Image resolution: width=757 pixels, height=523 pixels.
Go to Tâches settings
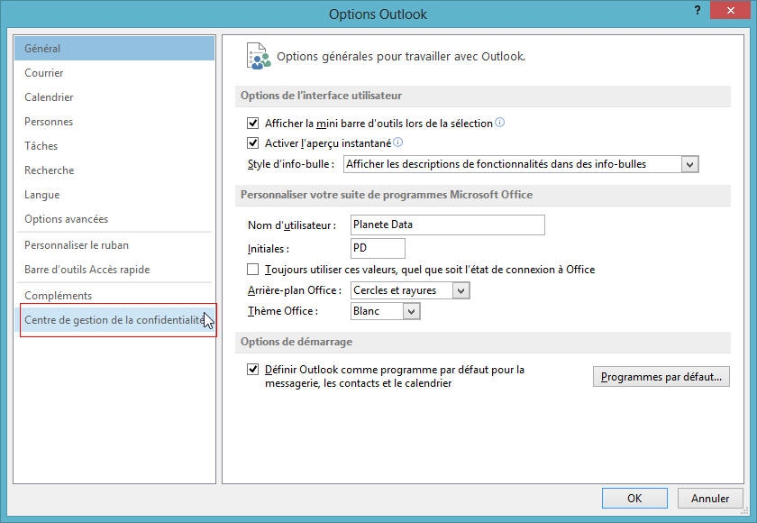tap(114, 146)
